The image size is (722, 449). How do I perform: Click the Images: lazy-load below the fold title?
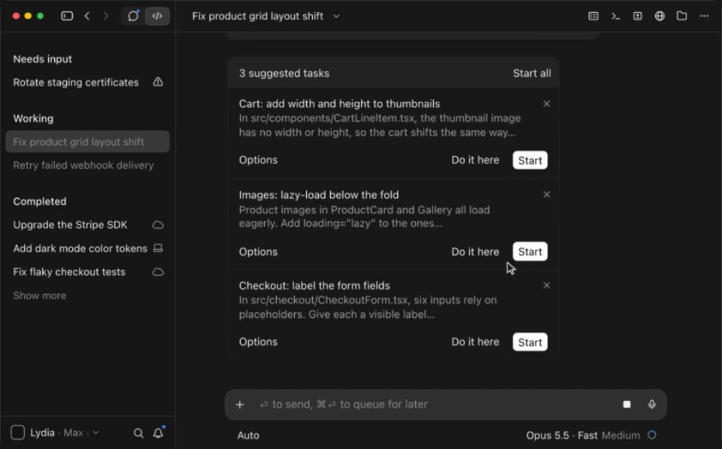pos(319,195)
